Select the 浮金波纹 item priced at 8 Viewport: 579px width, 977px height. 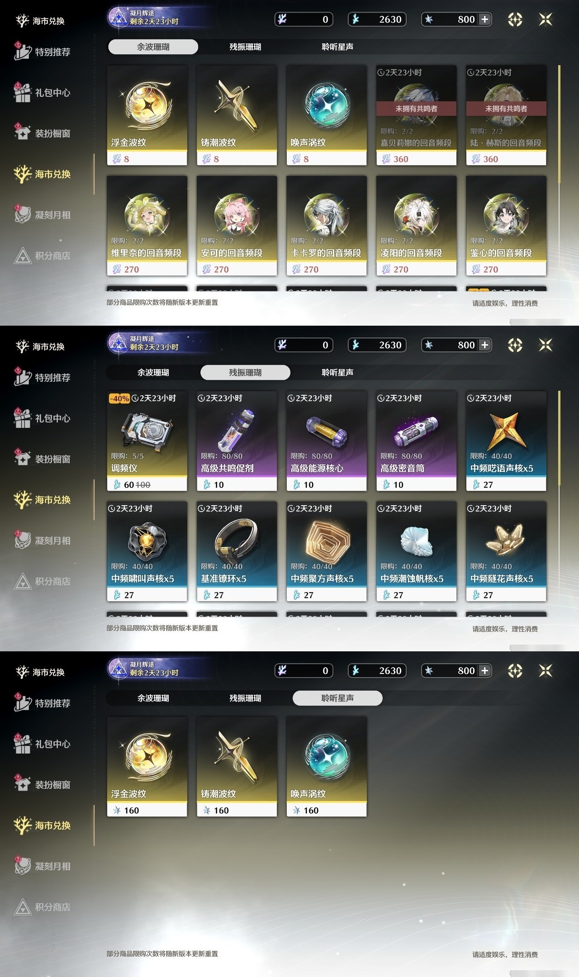[147, 115]
